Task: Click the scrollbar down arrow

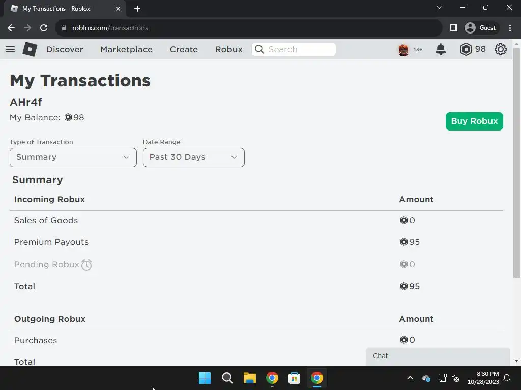Action: [x=517, y=361]
